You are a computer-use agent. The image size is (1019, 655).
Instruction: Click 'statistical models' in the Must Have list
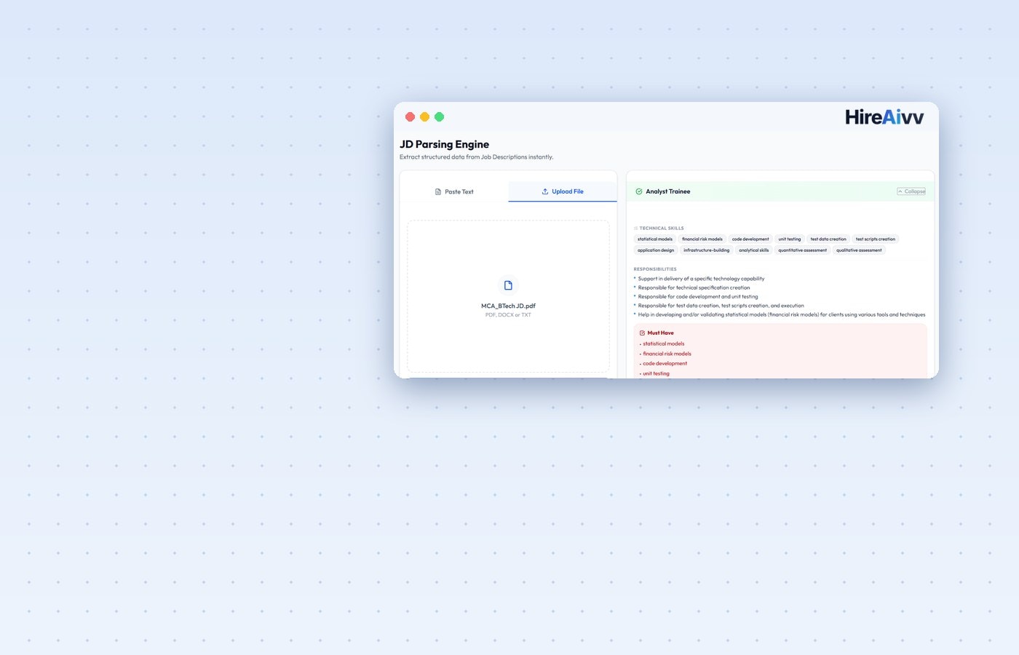pos(664,344)
